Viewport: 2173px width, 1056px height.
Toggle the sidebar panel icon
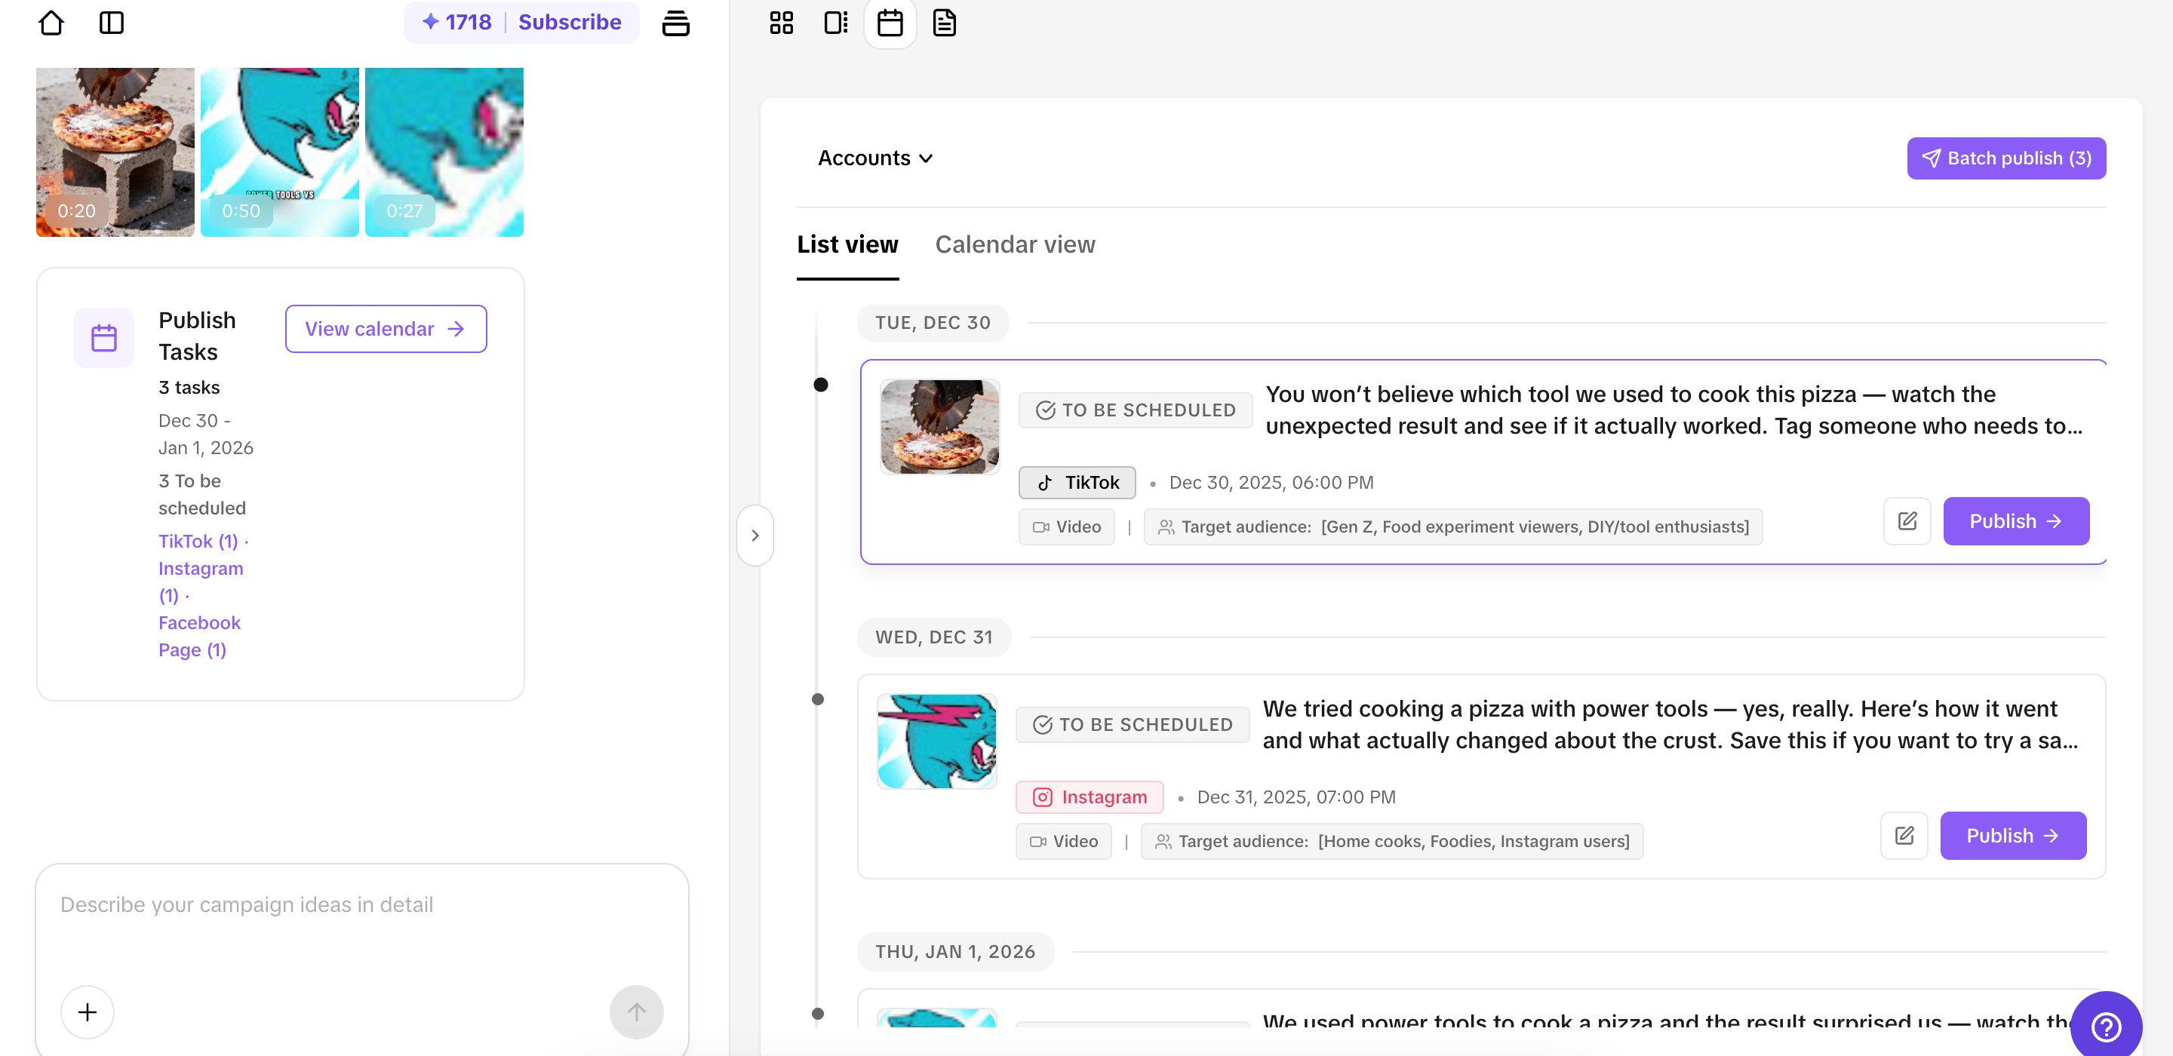(x=112, y=23)
